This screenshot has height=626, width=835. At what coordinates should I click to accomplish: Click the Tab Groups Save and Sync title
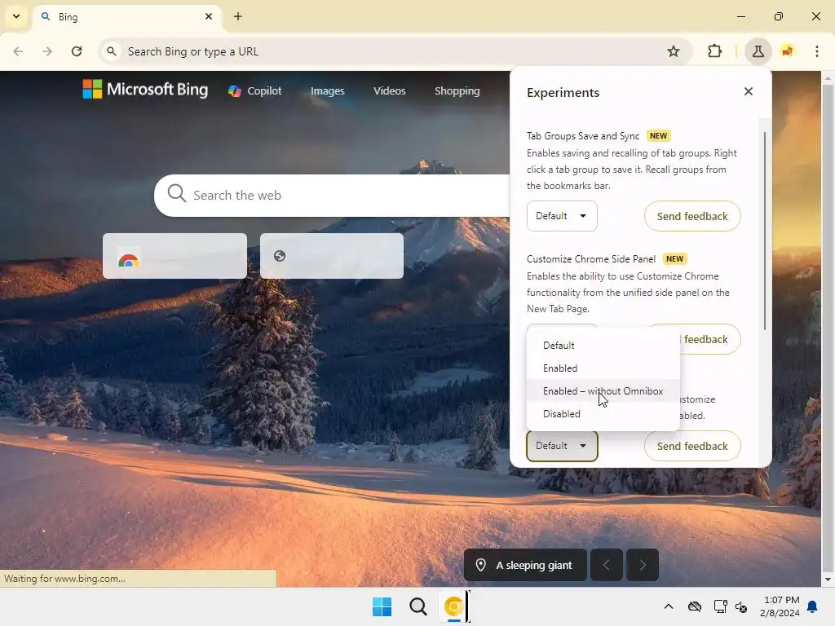click(x=583, y=136)
